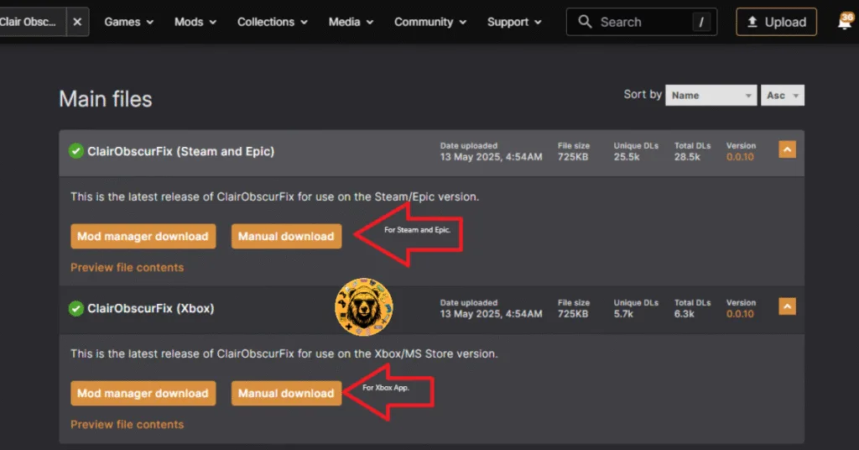Click the 5.7k Unique DLs value

(x=623, y=313)
